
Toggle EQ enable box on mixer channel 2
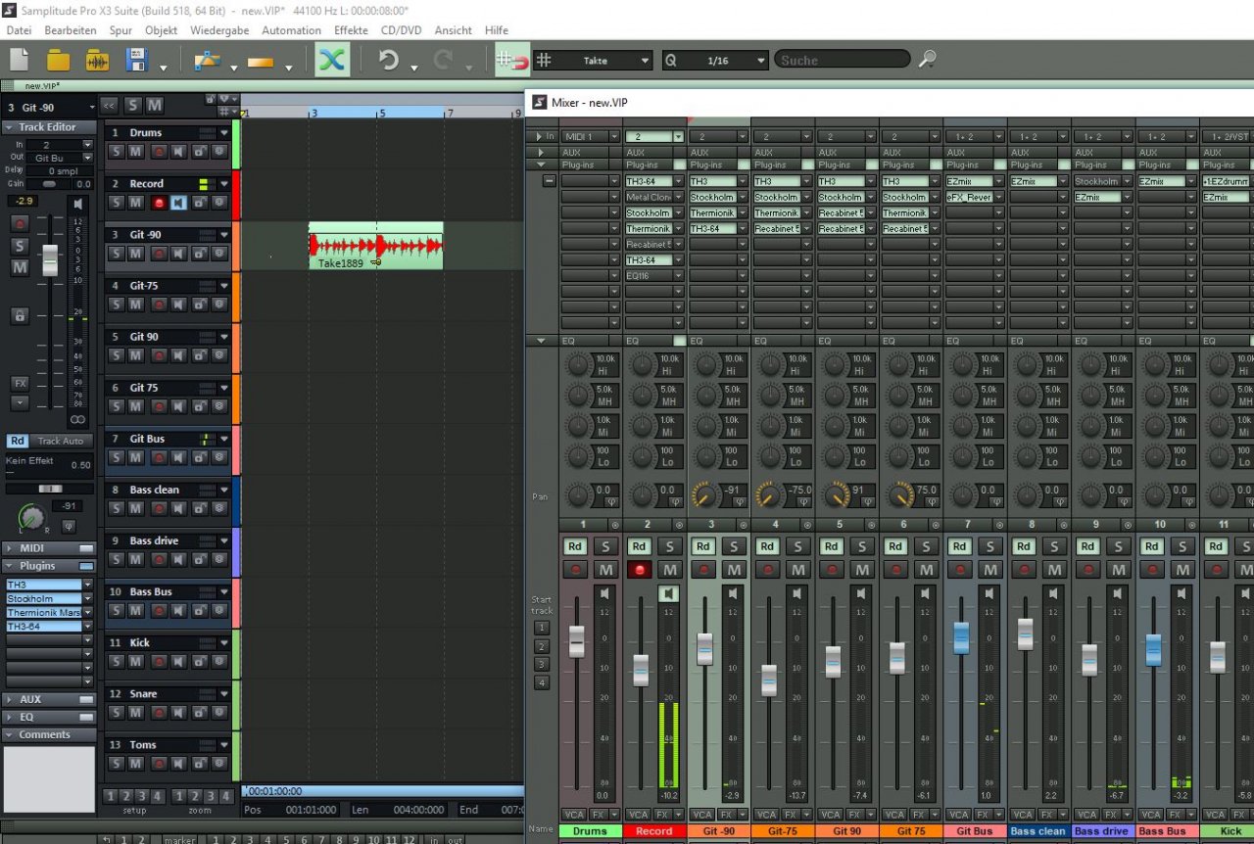click(680, 341)
